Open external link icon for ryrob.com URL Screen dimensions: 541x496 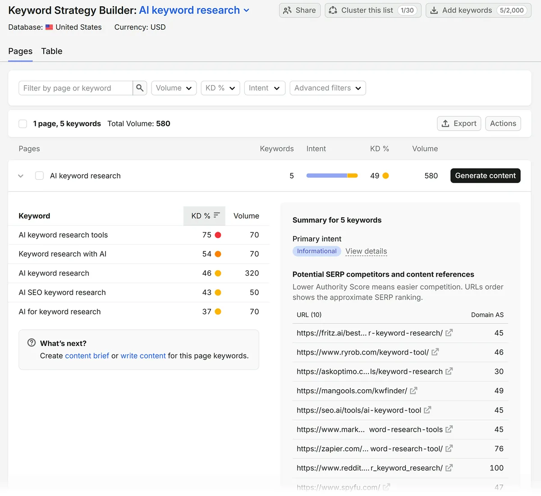[x=435, y=352]
